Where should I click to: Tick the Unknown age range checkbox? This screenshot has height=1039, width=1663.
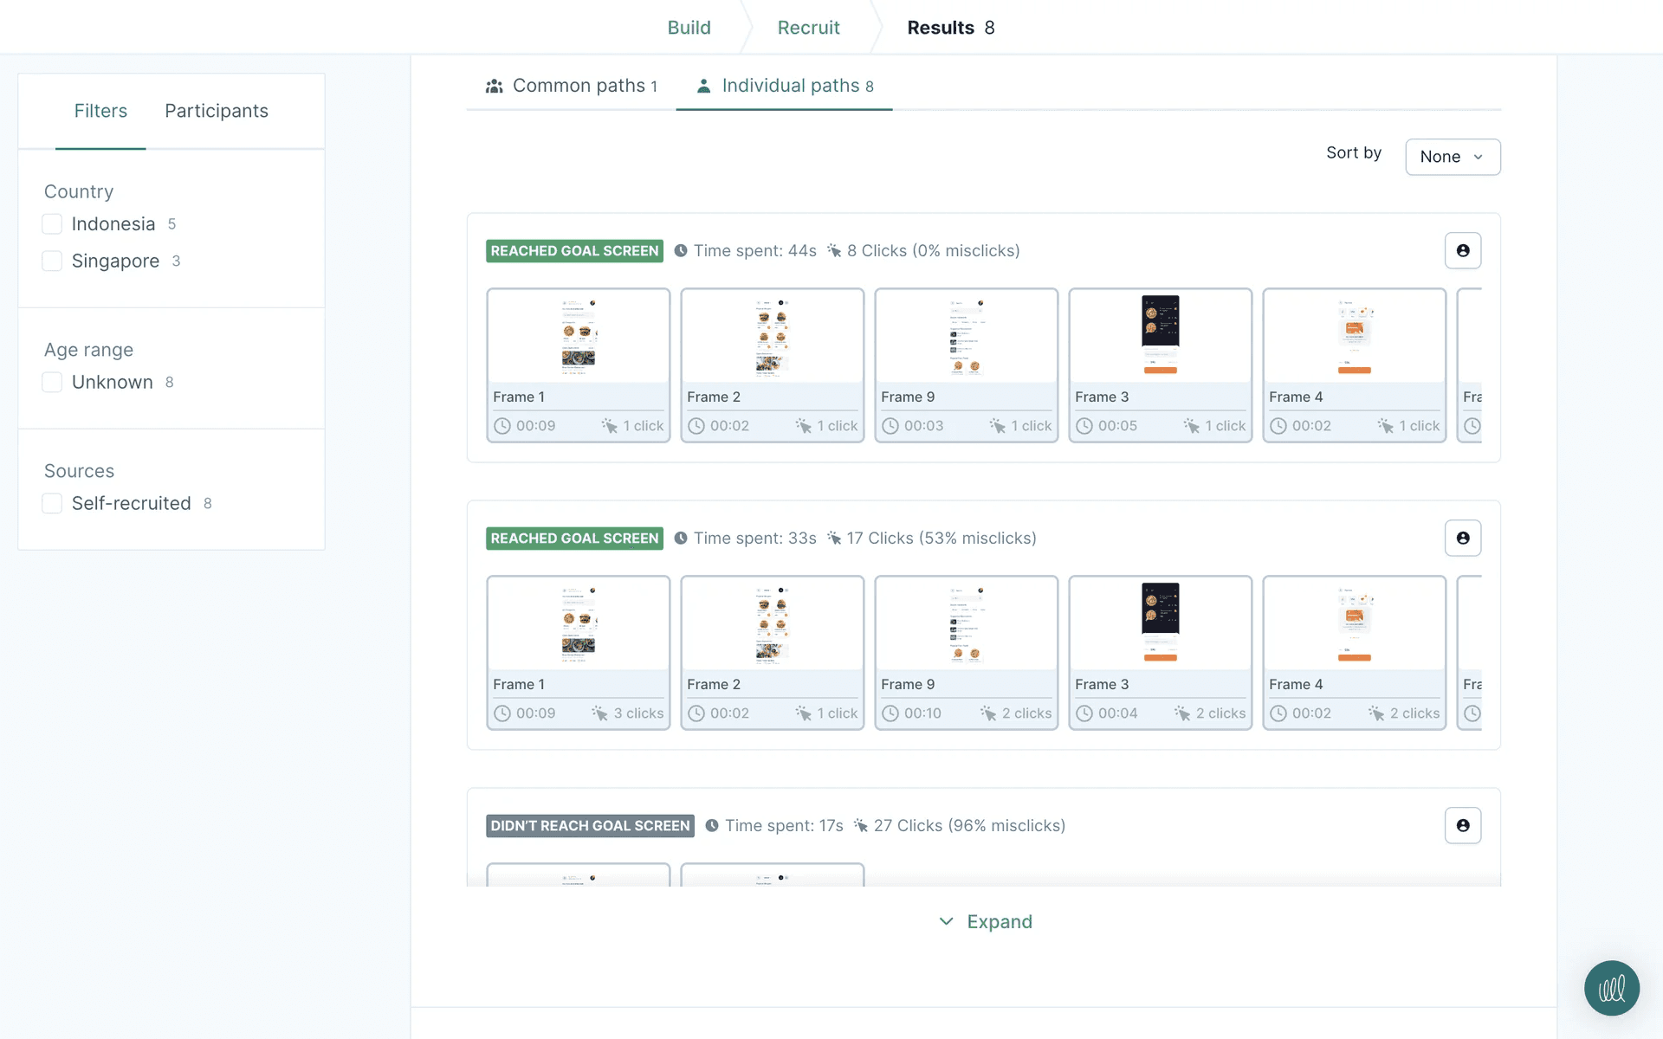coord(52,382)
